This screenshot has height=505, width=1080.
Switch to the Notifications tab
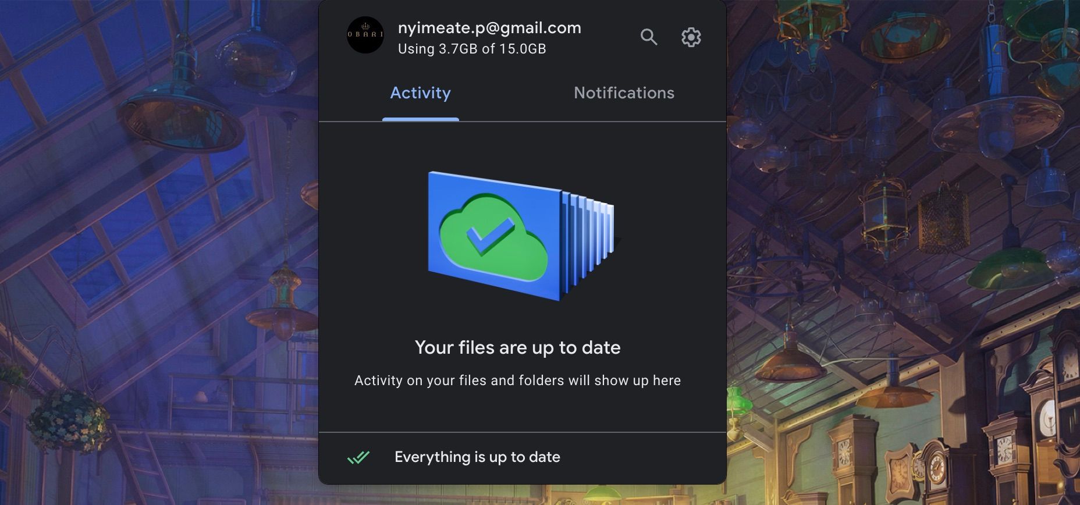(x=624, y=93)
